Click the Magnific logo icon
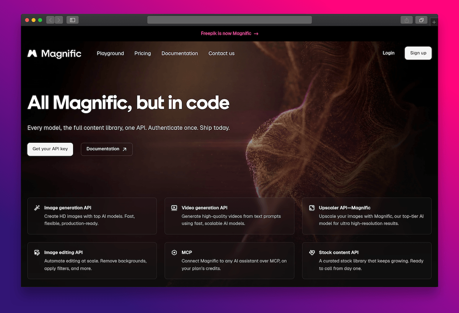Viewport: 459px width, 313px height. click(x=32, y=54)
